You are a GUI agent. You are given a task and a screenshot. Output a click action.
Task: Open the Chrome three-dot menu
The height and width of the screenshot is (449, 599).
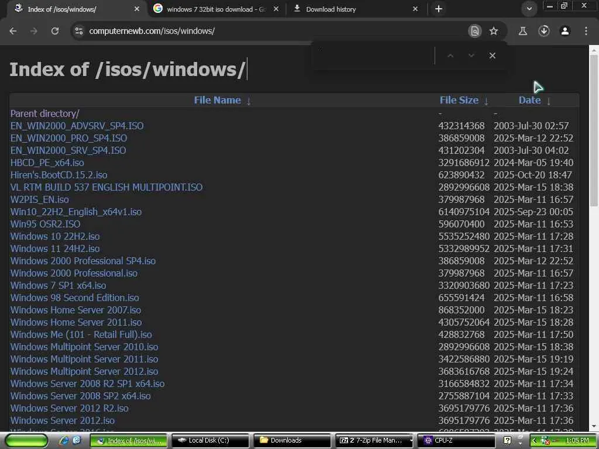click(x=586, y=31)
